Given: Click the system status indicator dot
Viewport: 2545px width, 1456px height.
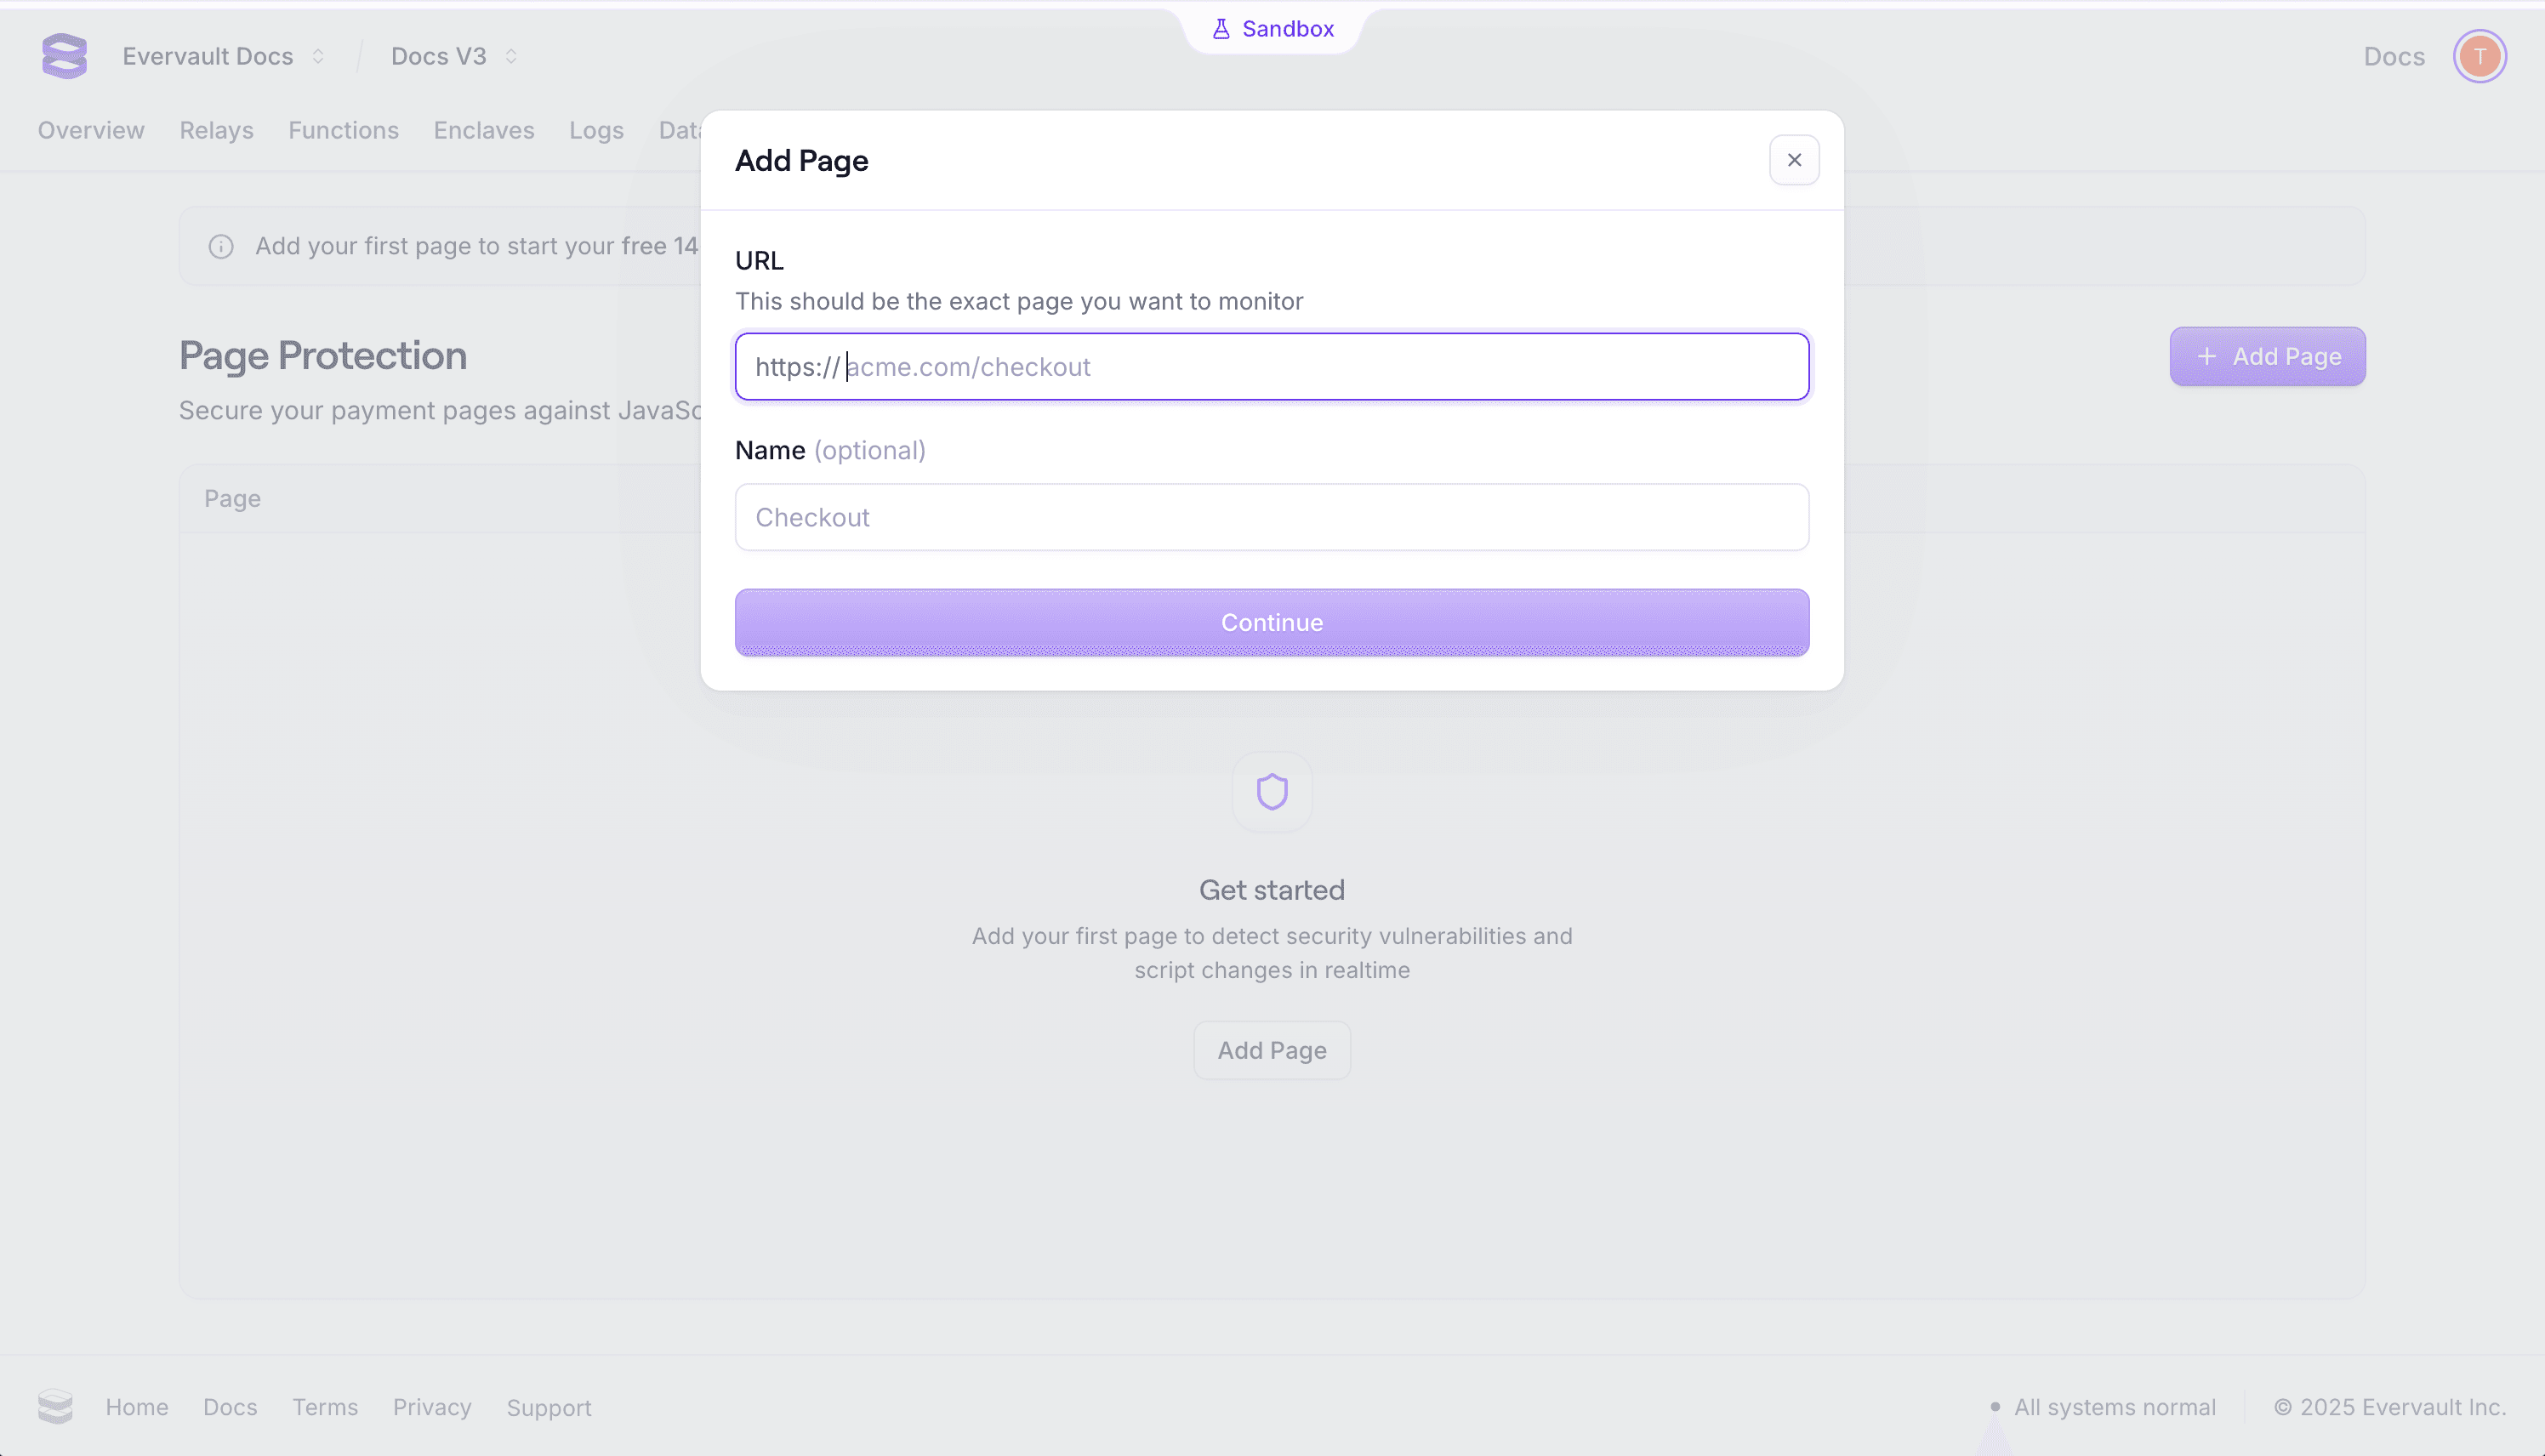Looking at the screenshot, I should [1994, 1408].
